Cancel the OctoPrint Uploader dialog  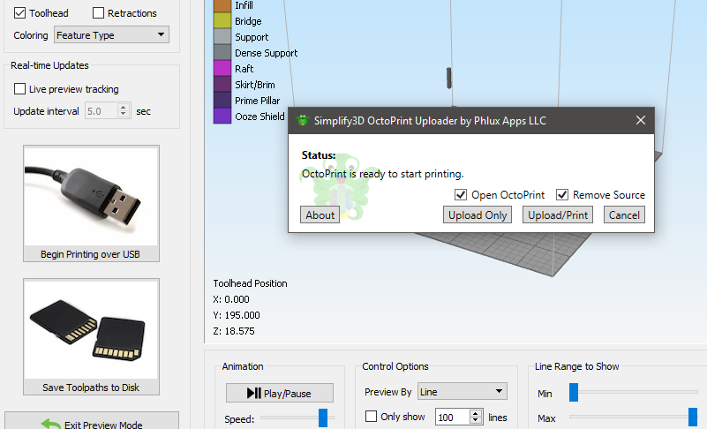624,214
